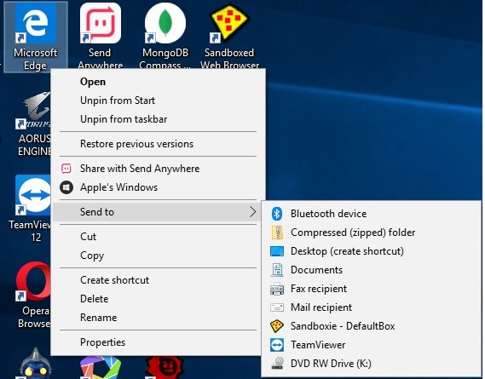
Task: Send to Mail recipient
Action: click(371, 307)
